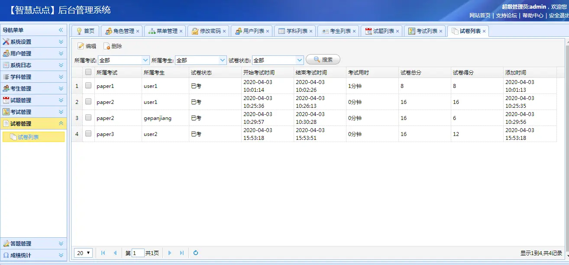
Task: Click the 试题管理 calendar icon in sidebar
Action: pos(6,100)
